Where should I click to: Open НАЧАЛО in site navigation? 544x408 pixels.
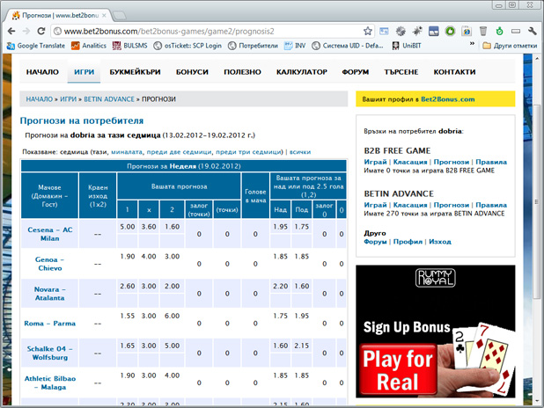point(42,72)
